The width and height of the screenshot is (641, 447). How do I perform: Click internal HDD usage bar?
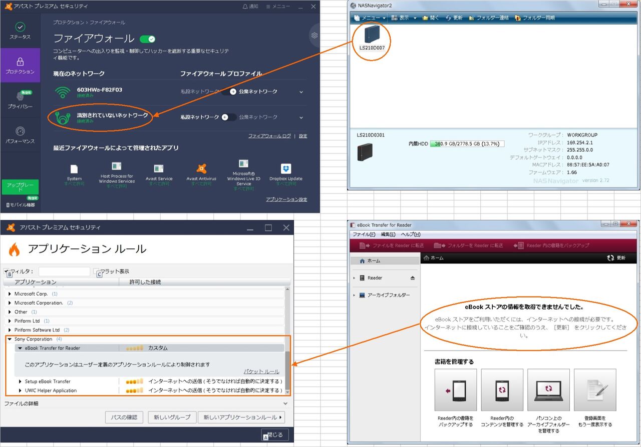point(467,143)
